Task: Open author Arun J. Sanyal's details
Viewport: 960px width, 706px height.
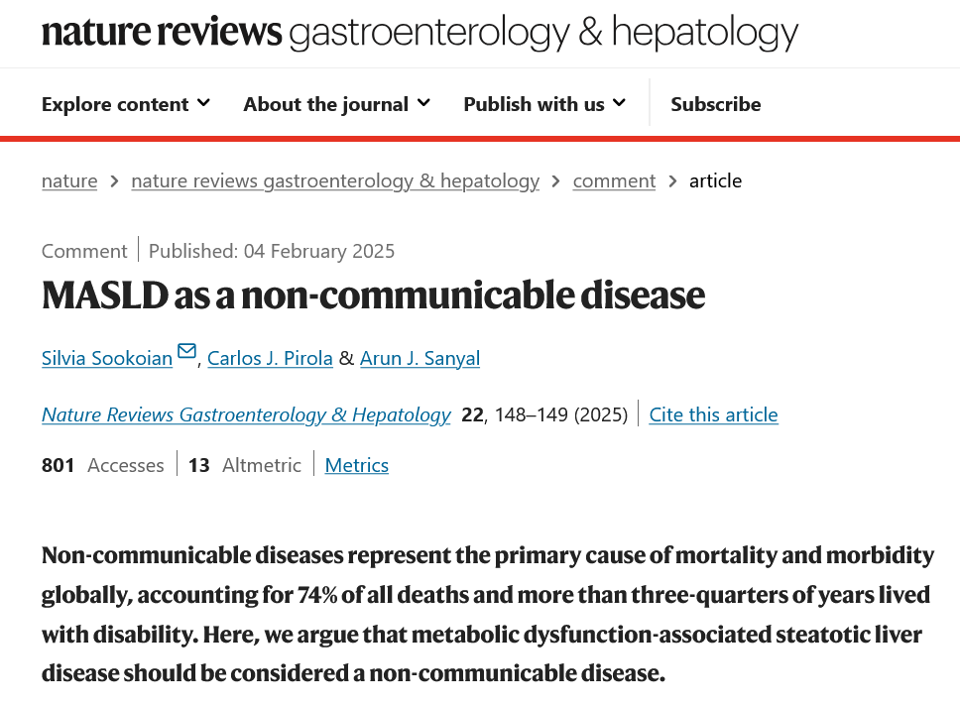Action: tap(420, 358)
